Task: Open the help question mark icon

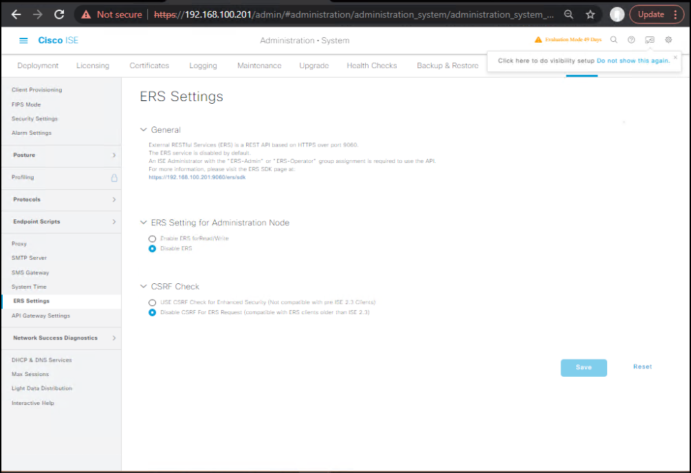Action: [x=631, y=40]
